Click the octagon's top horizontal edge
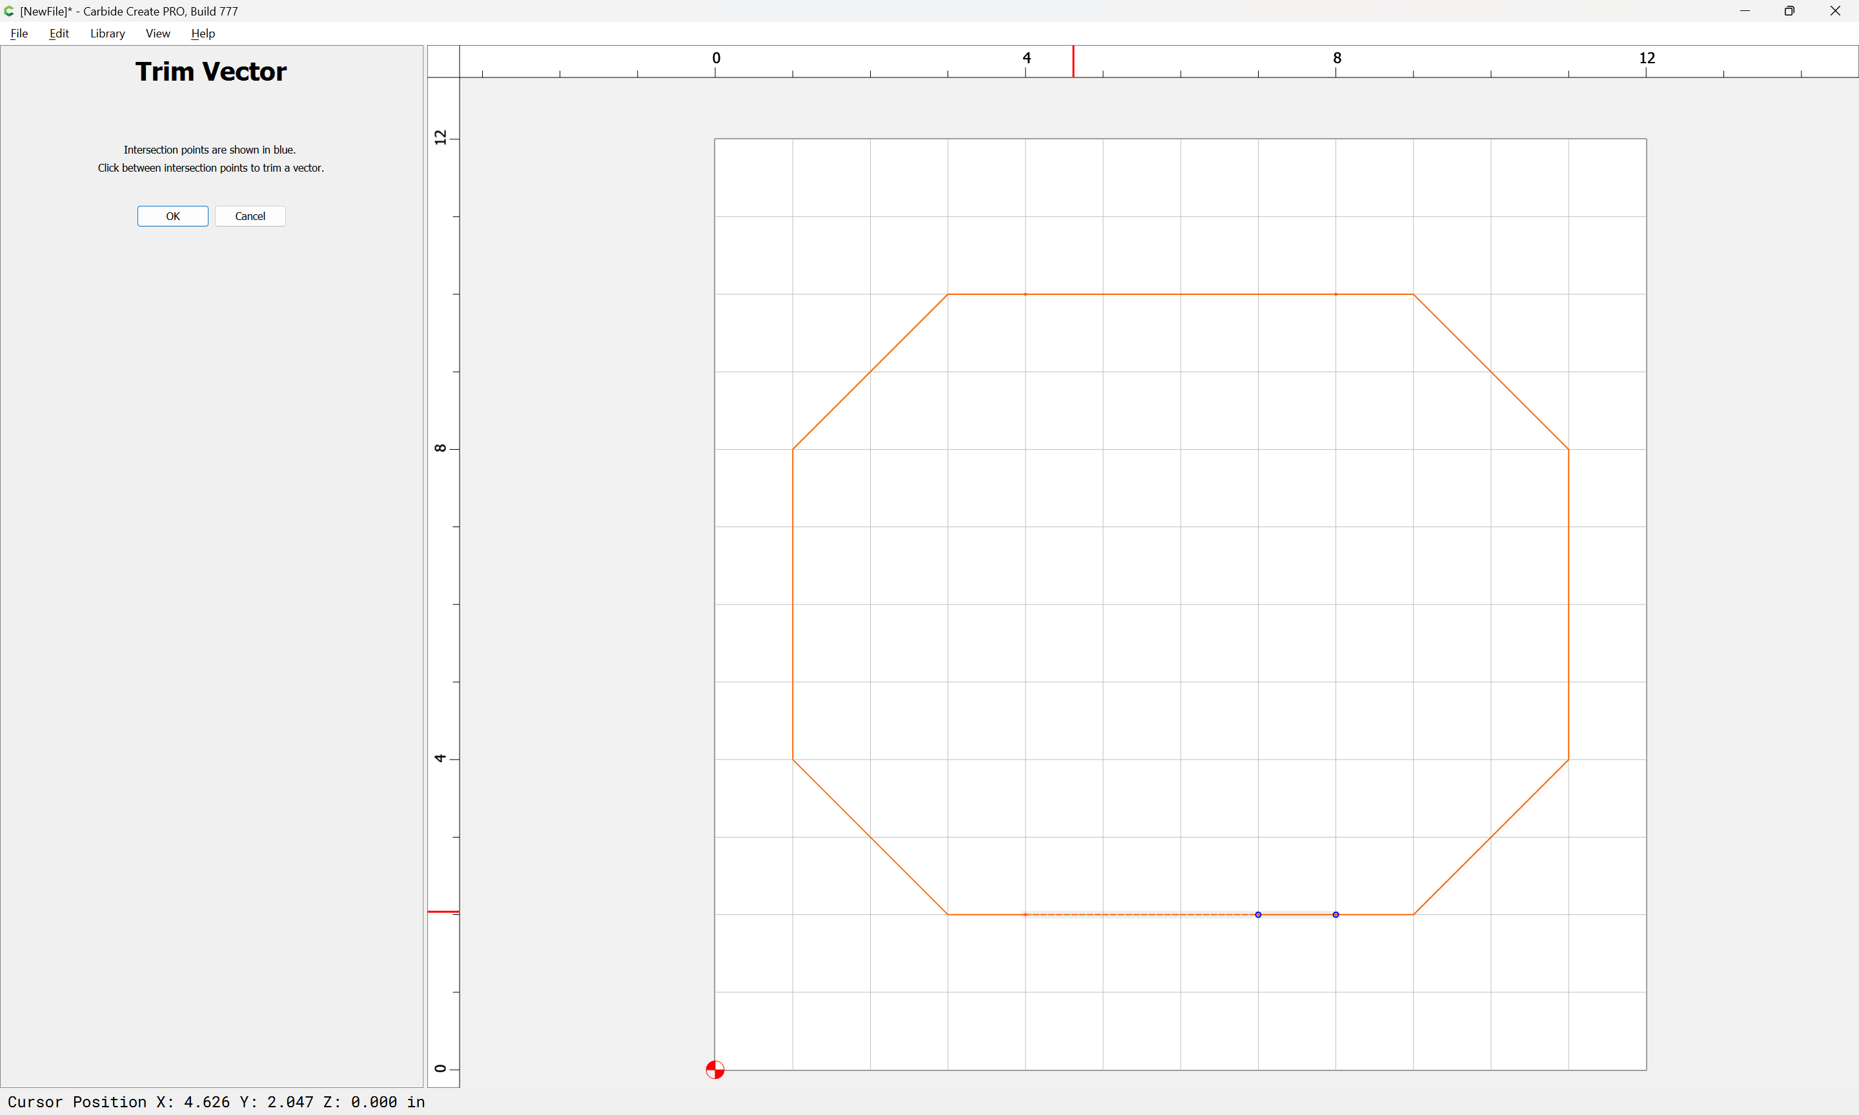Image resolution: width=1859 pixels, height=1115 pixels. tap(1180, 294)
